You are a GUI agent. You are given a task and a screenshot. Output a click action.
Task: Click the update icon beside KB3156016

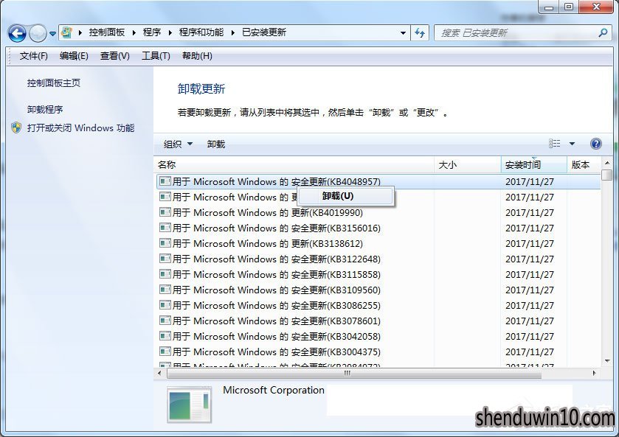coord(165,227)
